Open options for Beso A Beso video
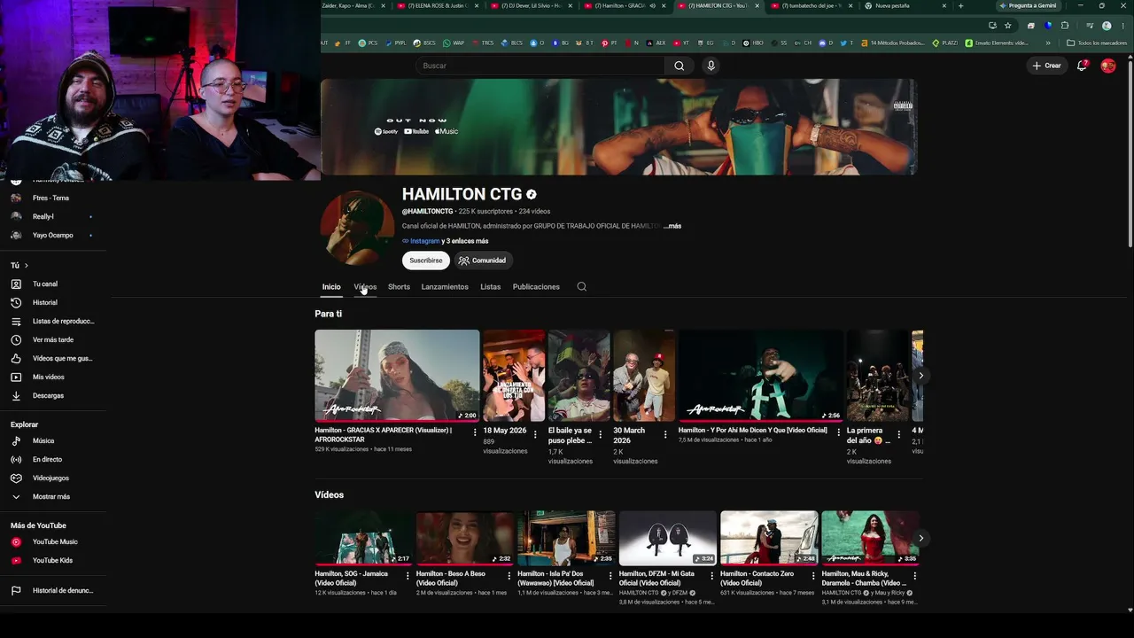Image resolution: width=1134 pixels, height=638 pixels. pyautogui.click(x=509, y=576)
